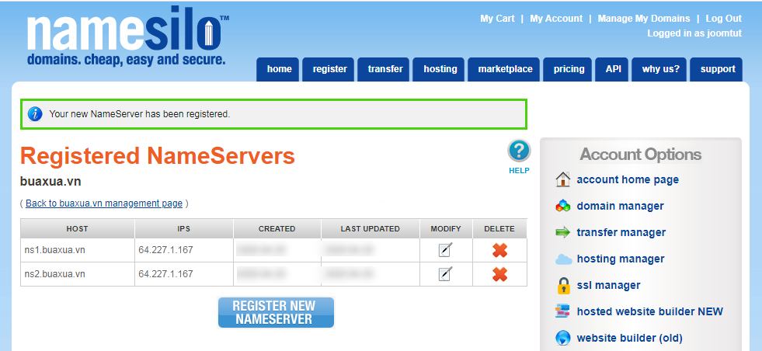Click the 64.227.1.167 IP in ns1 row

165,250
